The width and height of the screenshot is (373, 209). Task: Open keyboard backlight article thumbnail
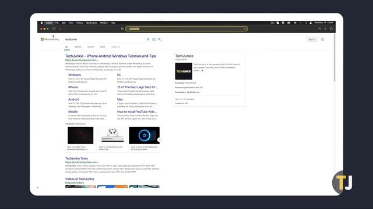pos(80,135)
